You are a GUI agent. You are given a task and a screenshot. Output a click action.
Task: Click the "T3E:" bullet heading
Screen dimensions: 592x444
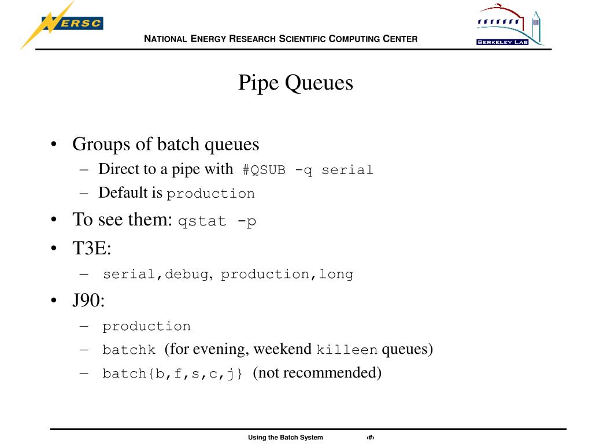[92, 249]
